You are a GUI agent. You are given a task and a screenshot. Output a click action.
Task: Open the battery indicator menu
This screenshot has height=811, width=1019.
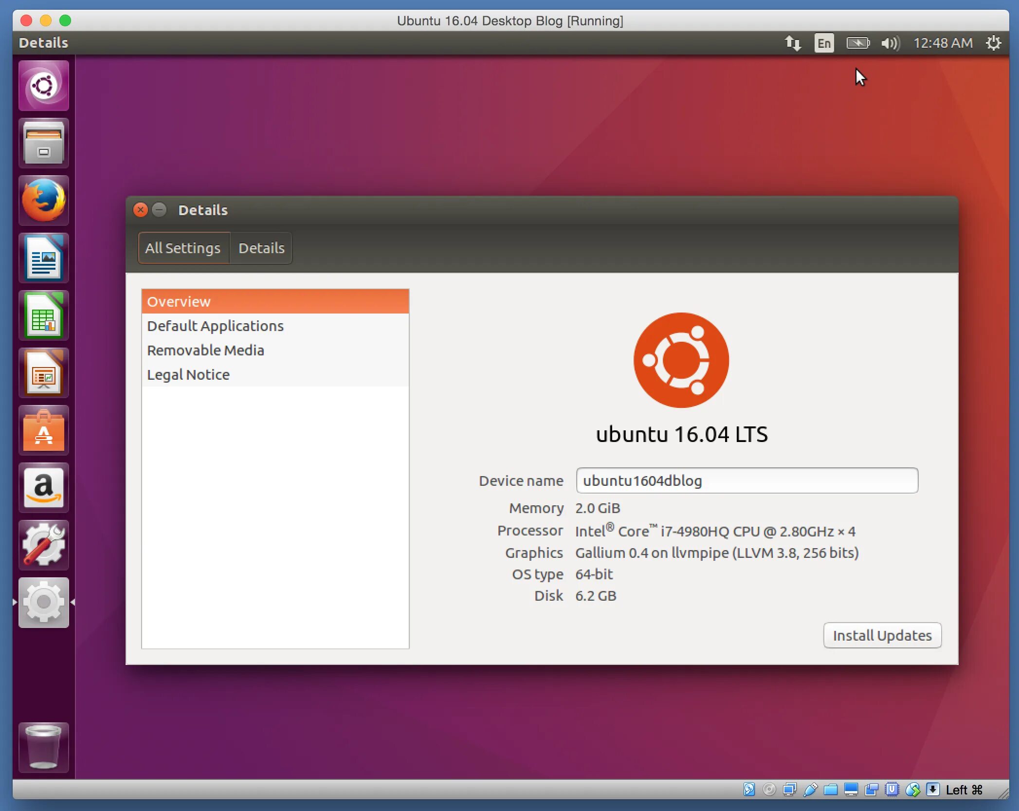[x=857, y=43]
